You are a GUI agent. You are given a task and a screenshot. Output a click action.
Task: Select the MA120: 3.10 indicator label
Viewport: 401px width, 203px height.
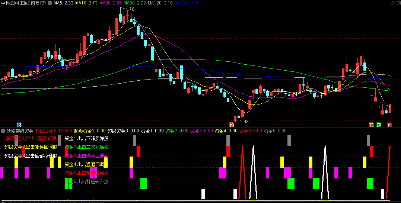pyautogui.click(x=160, y=3)
